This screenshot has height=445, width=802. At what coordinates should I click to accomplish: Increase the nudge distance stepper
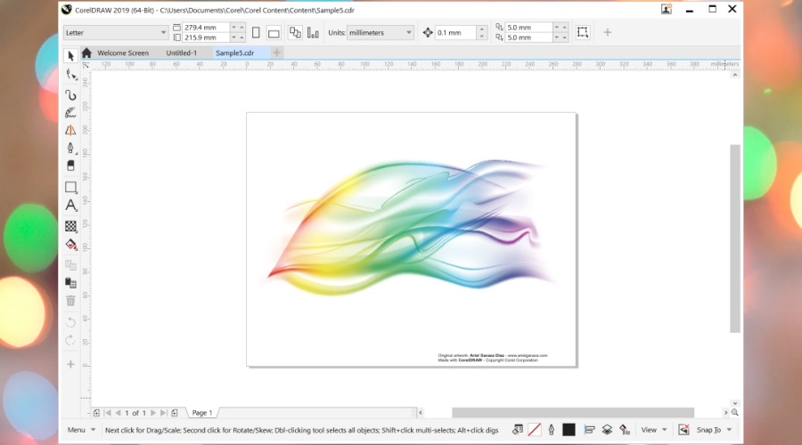tap(481, 28)
